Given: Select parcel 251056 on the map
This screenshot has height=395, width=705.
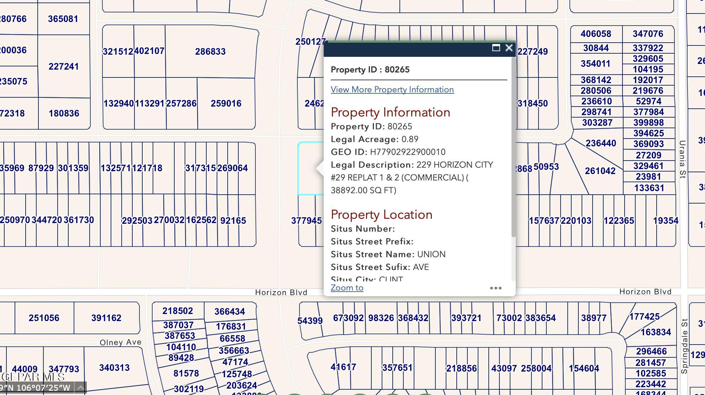Looking at the screenshot, I should [x=44, y=318].
